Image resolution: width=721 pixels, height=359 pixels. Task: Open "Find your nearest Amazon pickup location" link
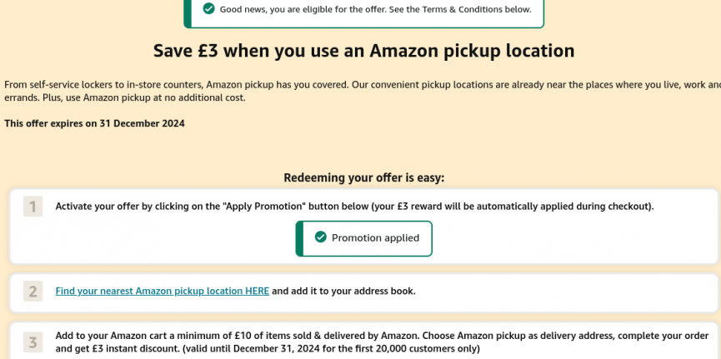click(162, 291)
